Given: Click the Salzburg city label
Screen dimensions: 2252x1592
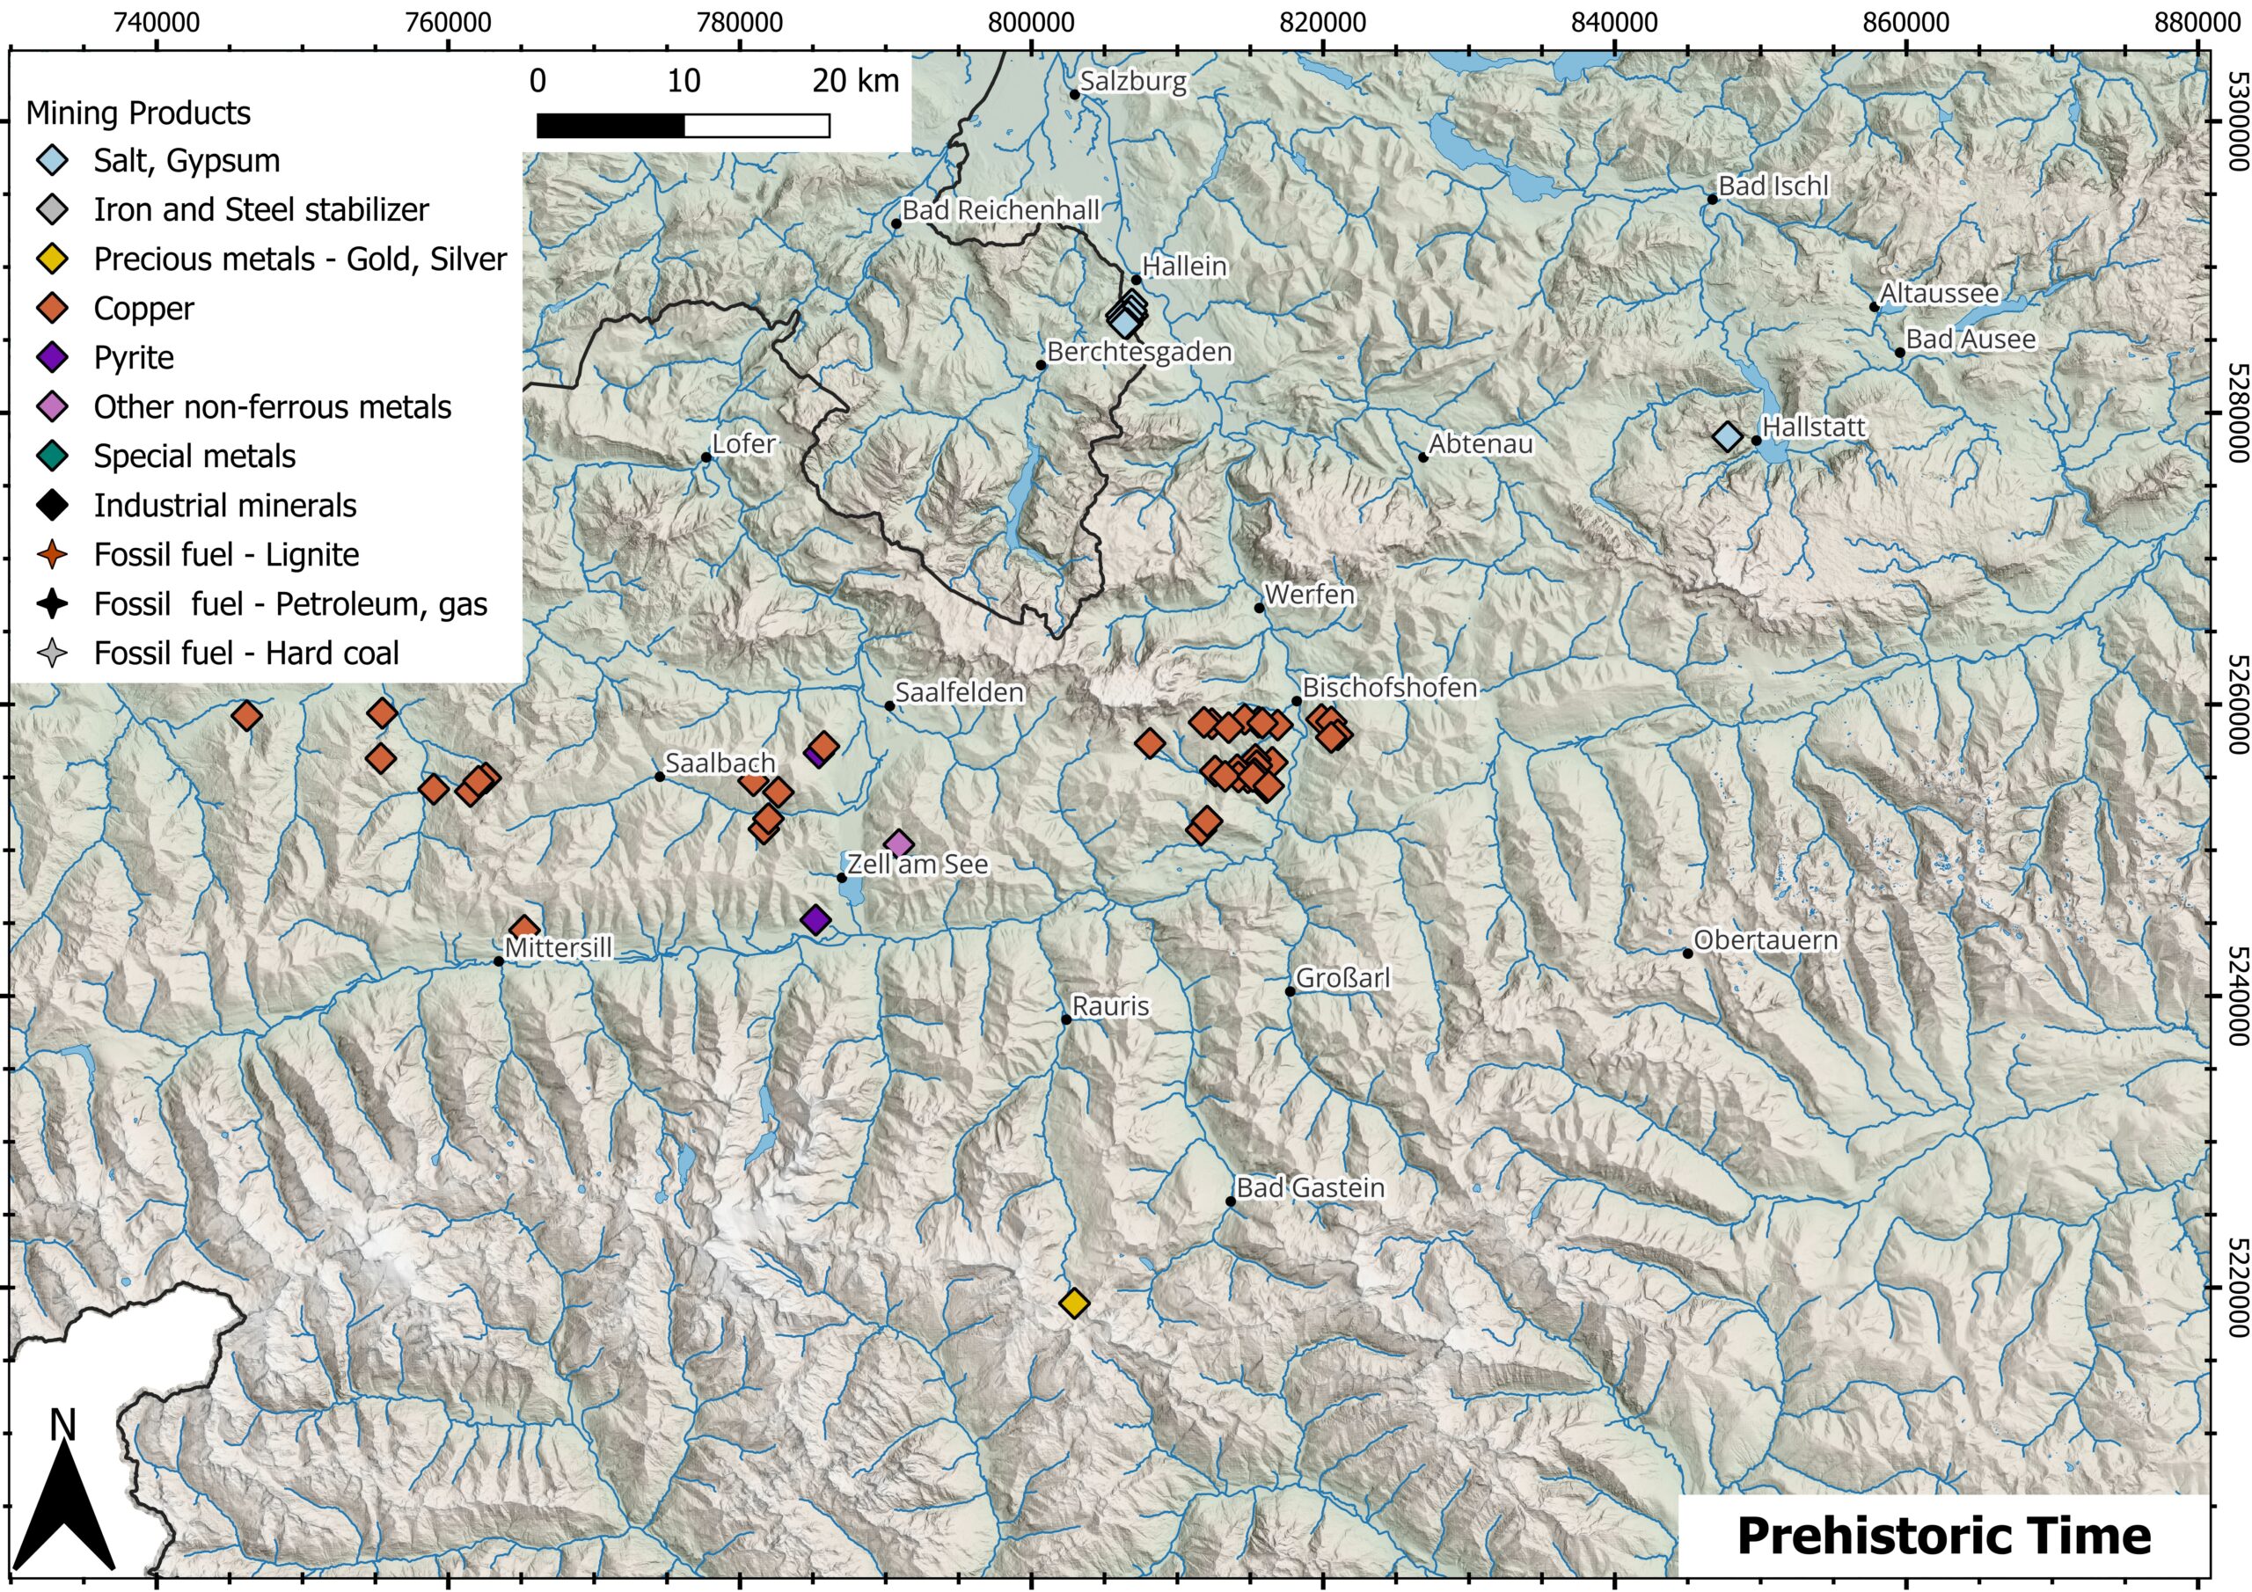Looking at the screenshot, I should (x=1133, y=82).
